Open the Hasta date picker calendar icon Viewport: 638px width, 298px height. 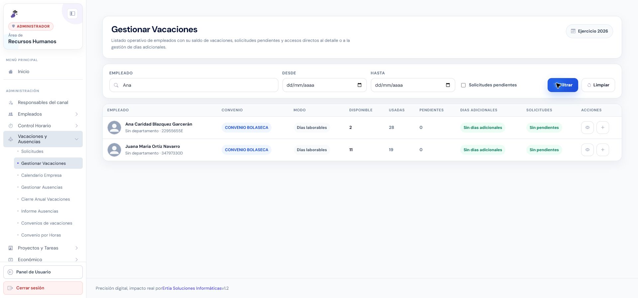click(x=448, y=85)
